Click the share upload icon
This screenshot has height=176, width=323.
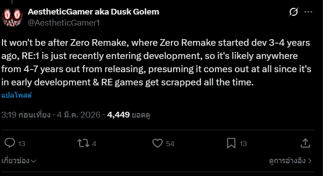pos(305,143)
